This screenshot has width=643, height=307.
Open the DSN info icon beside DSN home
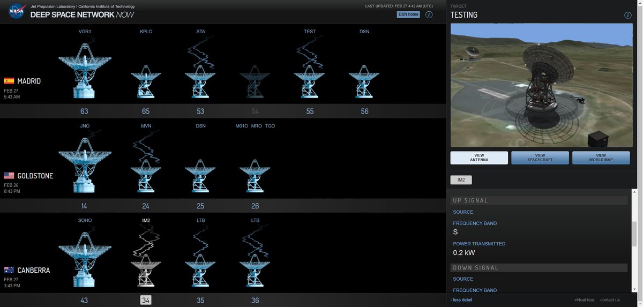[x=429, y=14]
